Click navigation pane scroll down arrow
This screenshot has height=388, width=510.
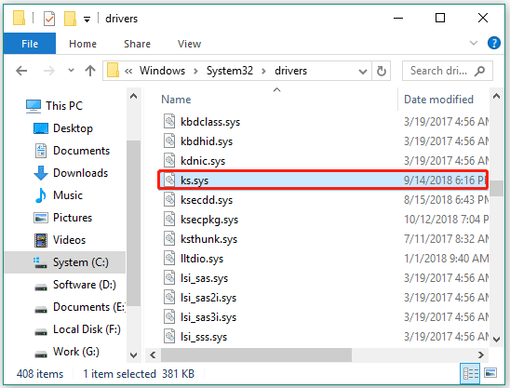point(133,355)
